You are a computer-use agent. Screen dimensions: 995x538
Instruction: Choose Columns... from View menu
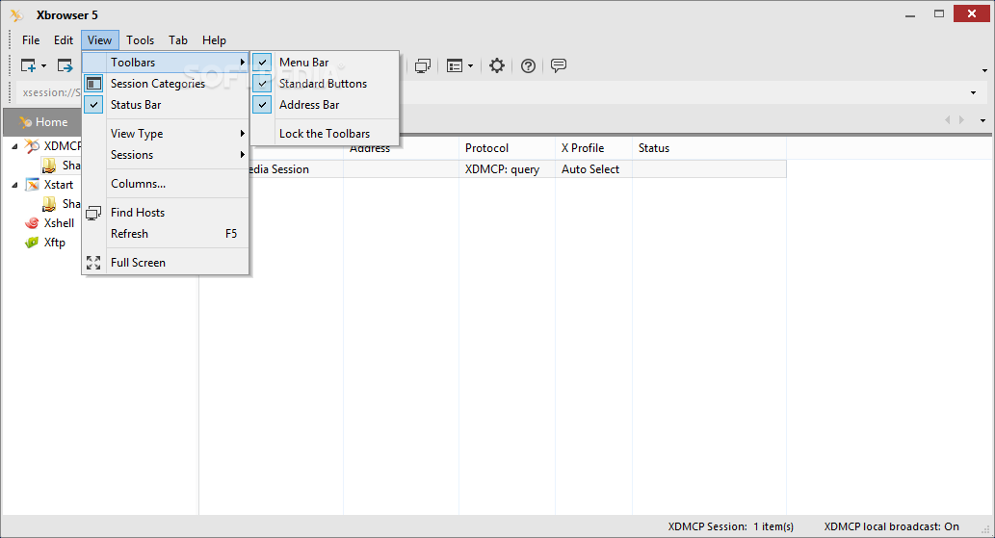coord(165,184)
